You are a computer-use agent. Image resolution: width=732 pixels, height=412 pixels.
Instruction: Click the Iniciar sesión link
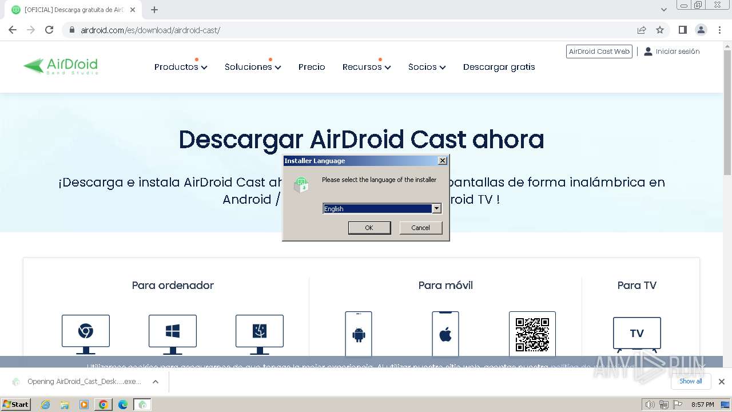click(678, 51)
